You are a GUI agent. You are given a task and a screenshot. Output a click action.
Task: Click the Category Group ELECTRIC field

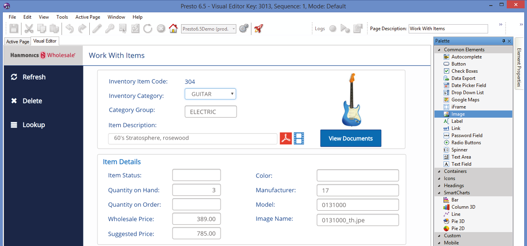coord(211,112)
